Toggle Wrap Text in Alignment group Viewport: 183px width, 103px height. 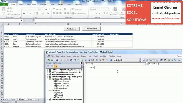point(77,9)
